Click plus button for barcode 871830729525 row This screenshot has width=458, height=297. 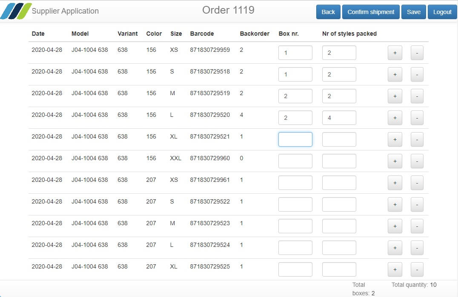[x=395, y=270]
